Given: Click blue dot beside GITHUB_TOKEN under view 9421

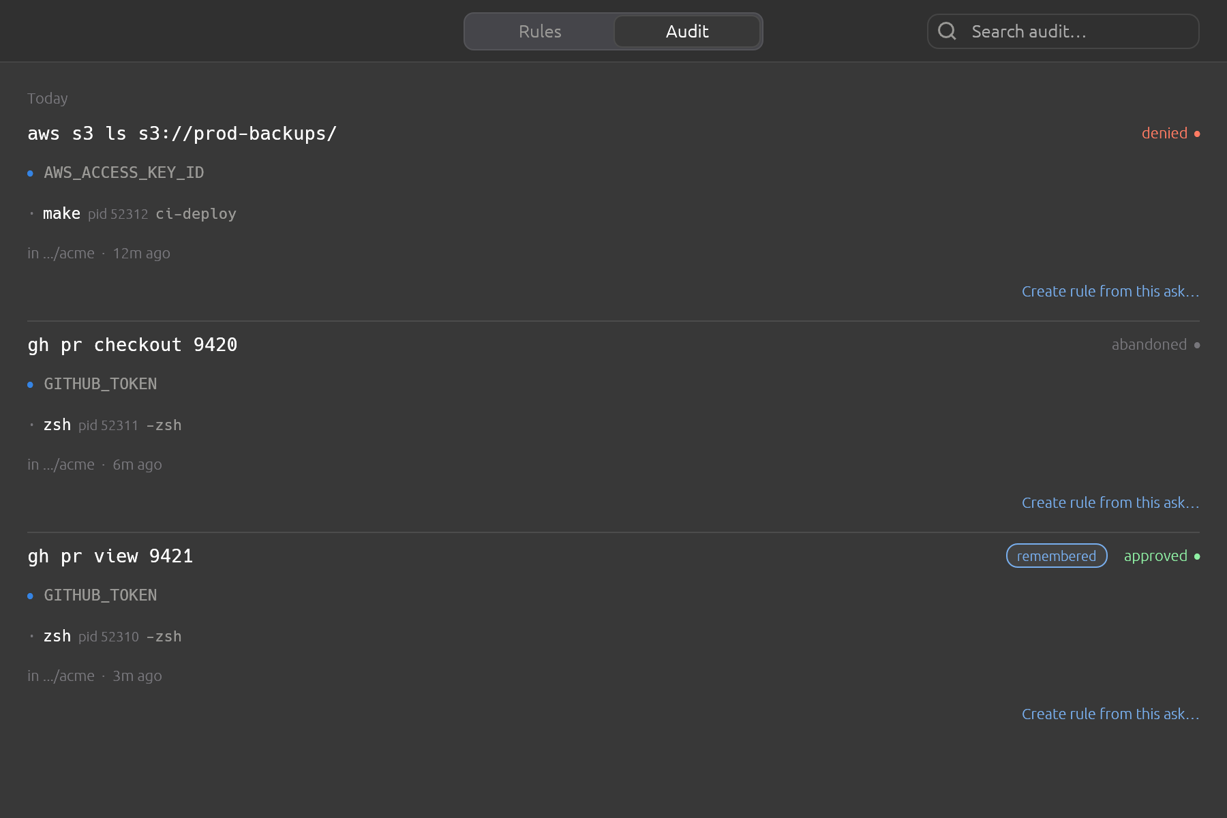Looking at the screenshot, I should (x=30, y=596).
